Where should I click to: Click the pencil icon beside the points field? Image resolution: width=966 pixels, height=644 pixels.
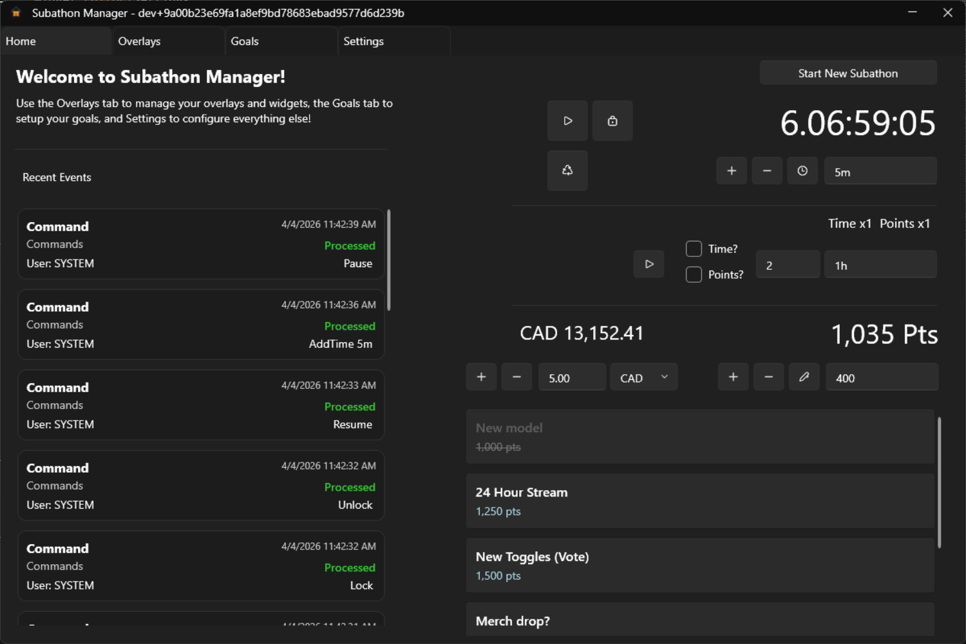(804, 377)
